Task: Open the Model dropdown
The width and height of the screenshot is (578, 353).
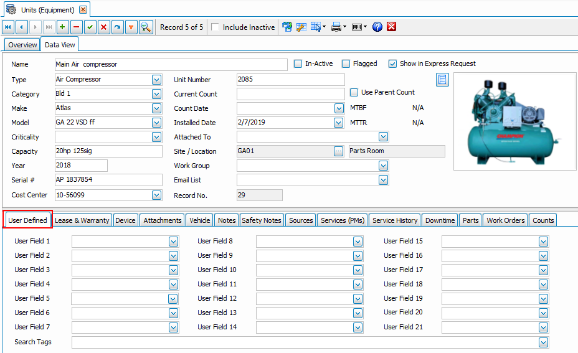Action: tap(157, 123)
